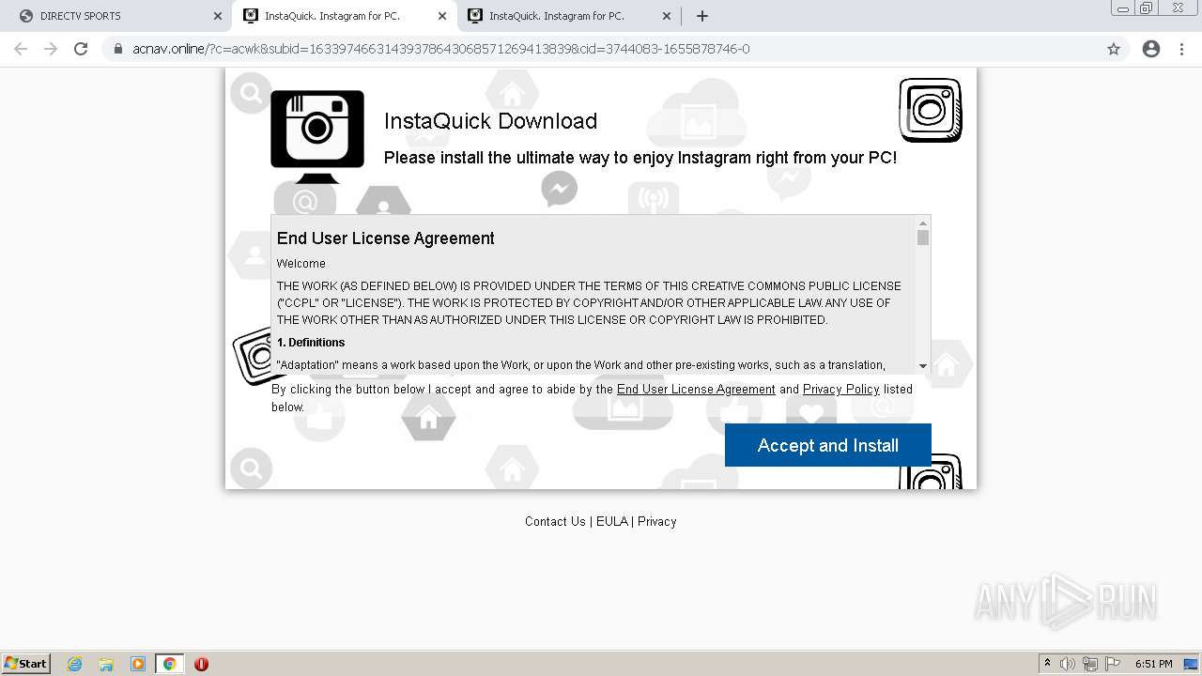The image size is (1202, 676).
Task: Open the network tray icon
Action: 1090,664
